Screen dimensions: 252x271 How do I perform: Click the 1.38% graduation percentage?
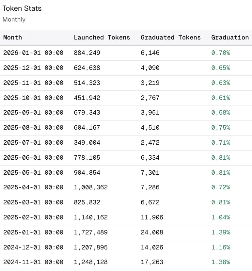click(221, 262)
